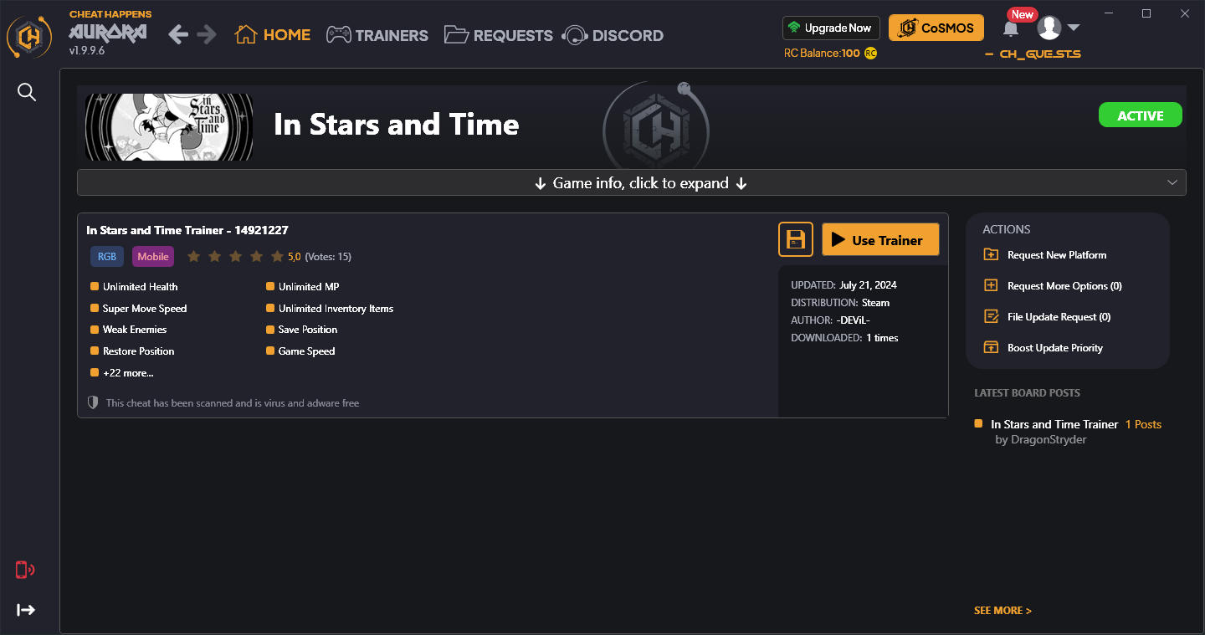Open Boost Update Priority

(1055, 347)
